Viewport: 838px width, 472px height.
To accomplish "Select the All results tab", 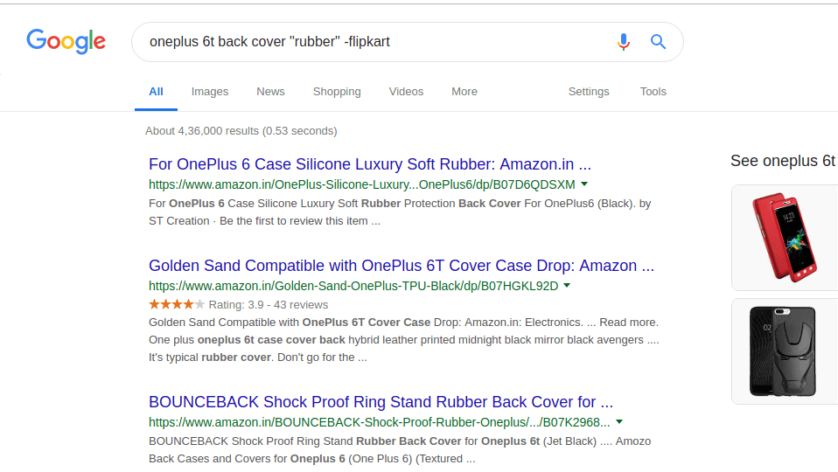I will click(156, 92).
